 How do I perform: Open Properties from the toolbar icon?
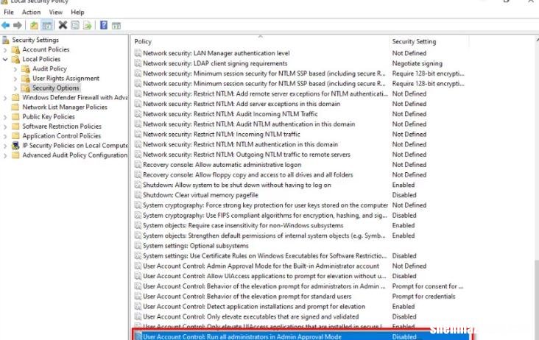click(x=75, y=25)
